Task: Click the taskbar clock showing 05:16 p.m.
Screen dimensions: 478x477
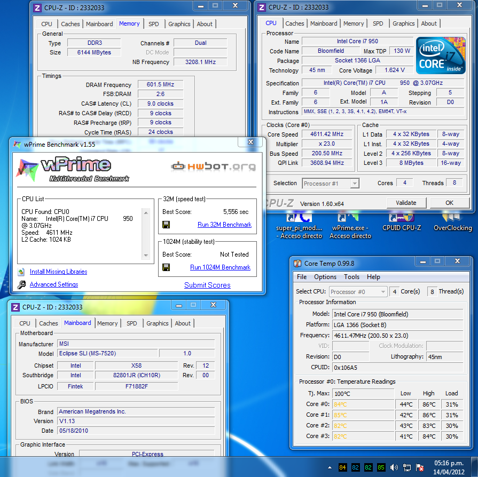Action: 449,467
